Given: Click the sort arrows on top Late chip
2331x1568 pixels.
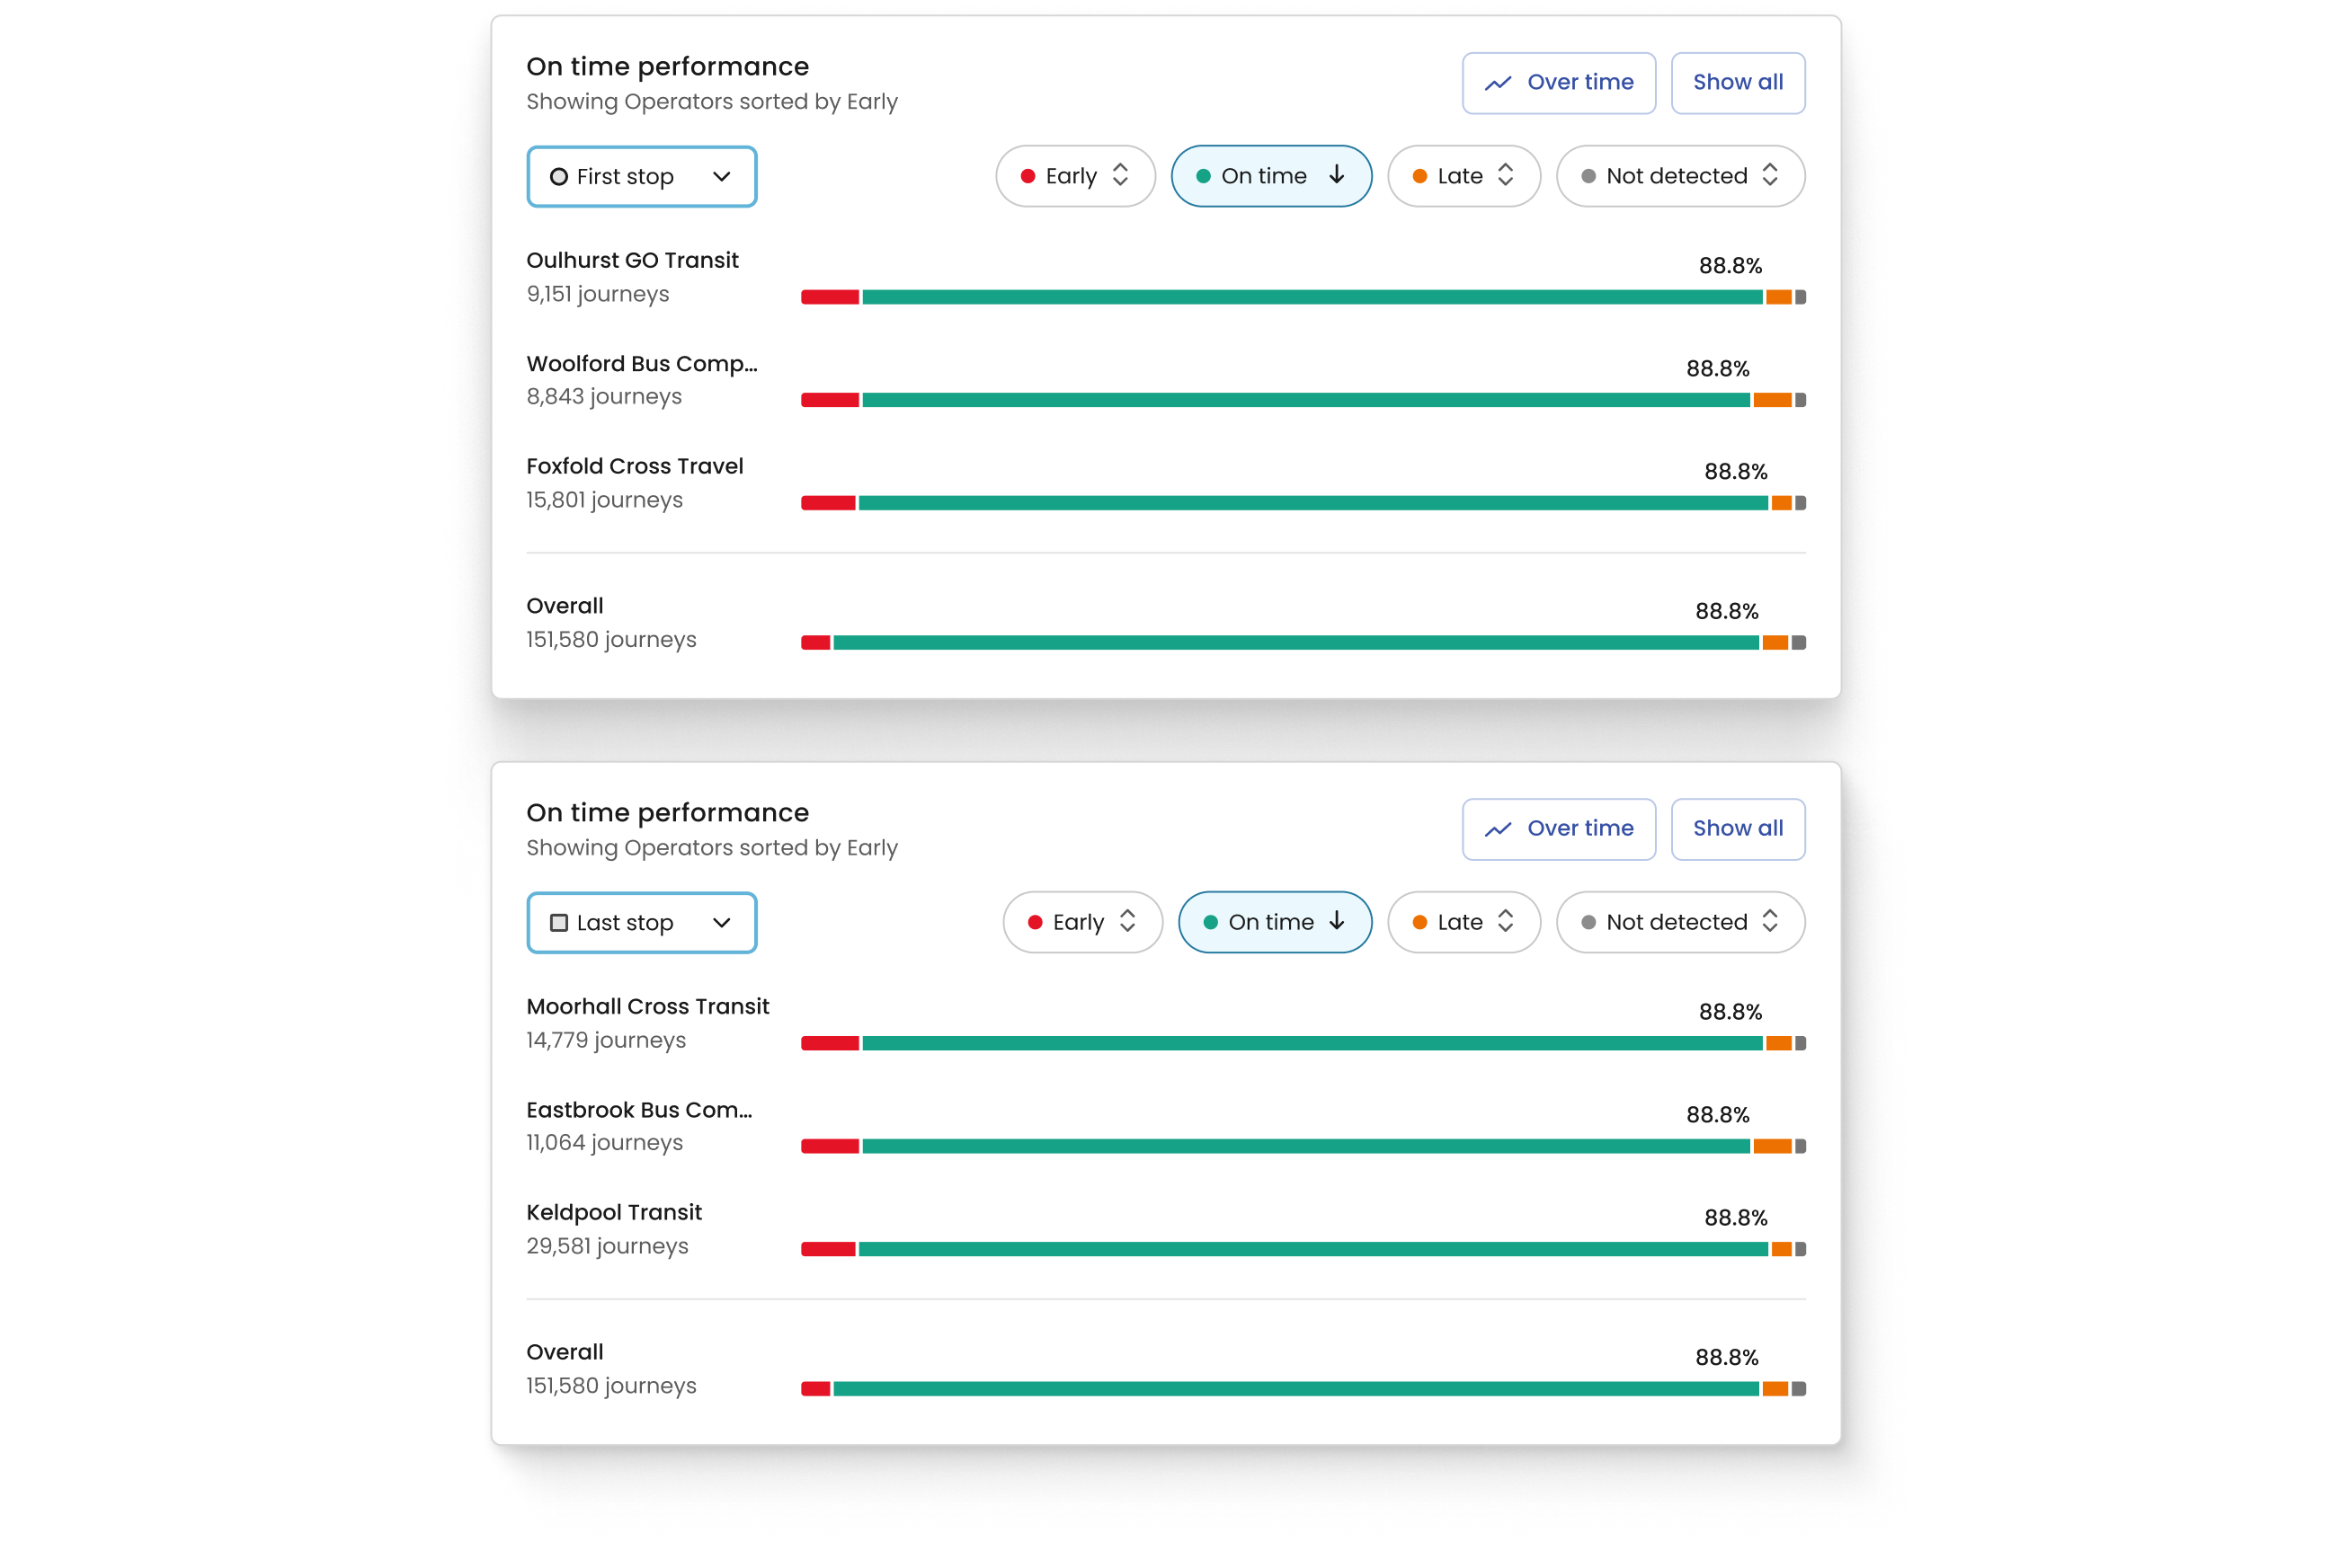Looking at the screenshot, I should 1505,175.
